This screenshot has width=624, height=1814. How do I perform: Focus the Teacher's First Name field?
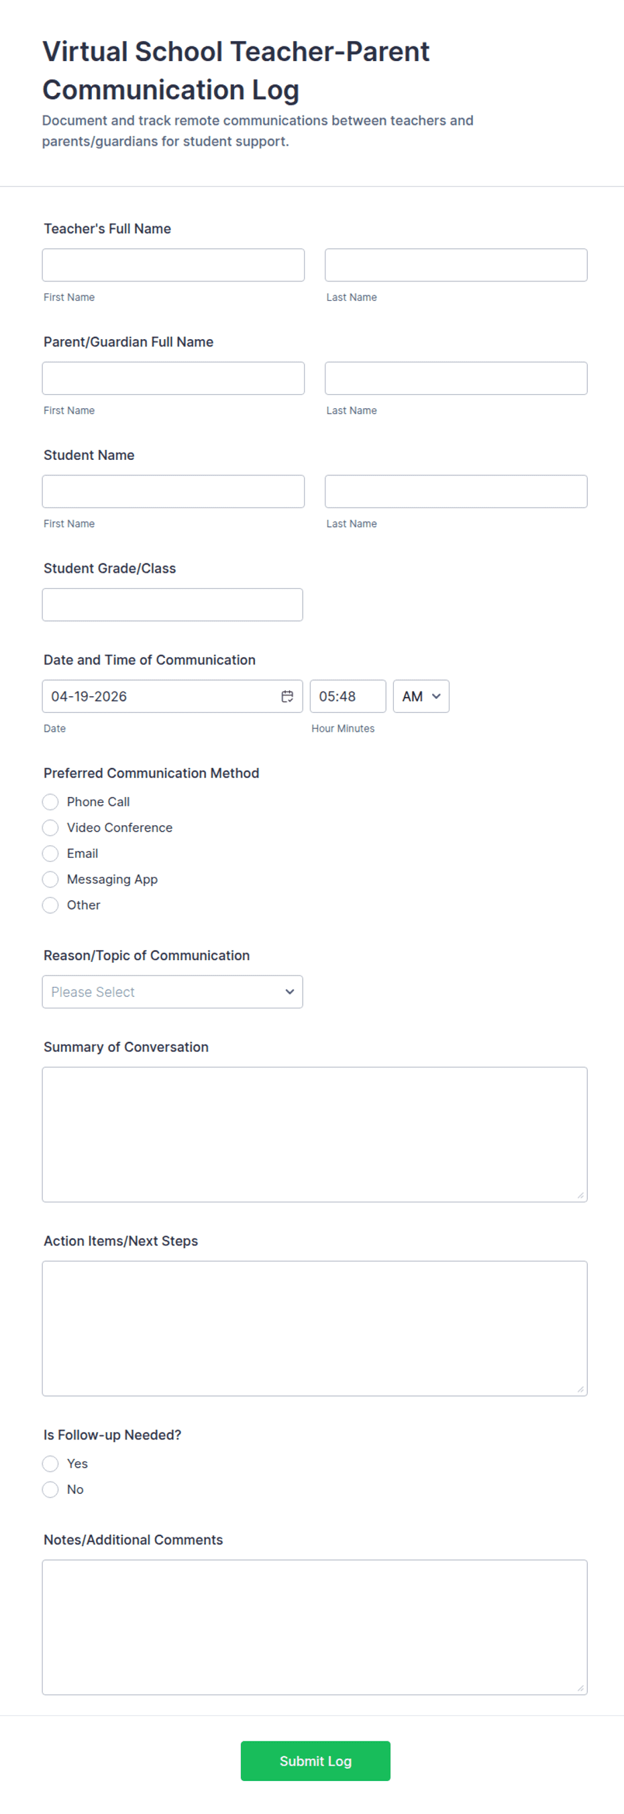173,265
